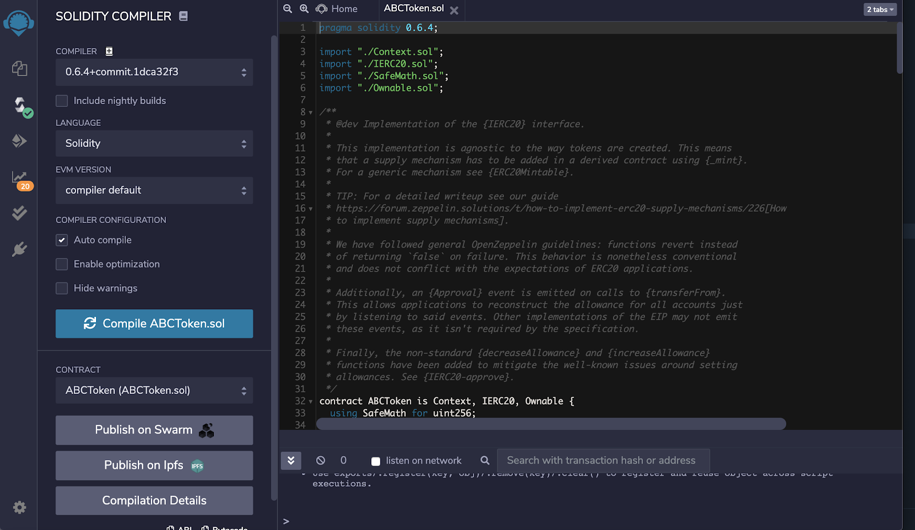Click the Compile ABCToken.sol button
The image size is (915, 530).
pos(154,324)
